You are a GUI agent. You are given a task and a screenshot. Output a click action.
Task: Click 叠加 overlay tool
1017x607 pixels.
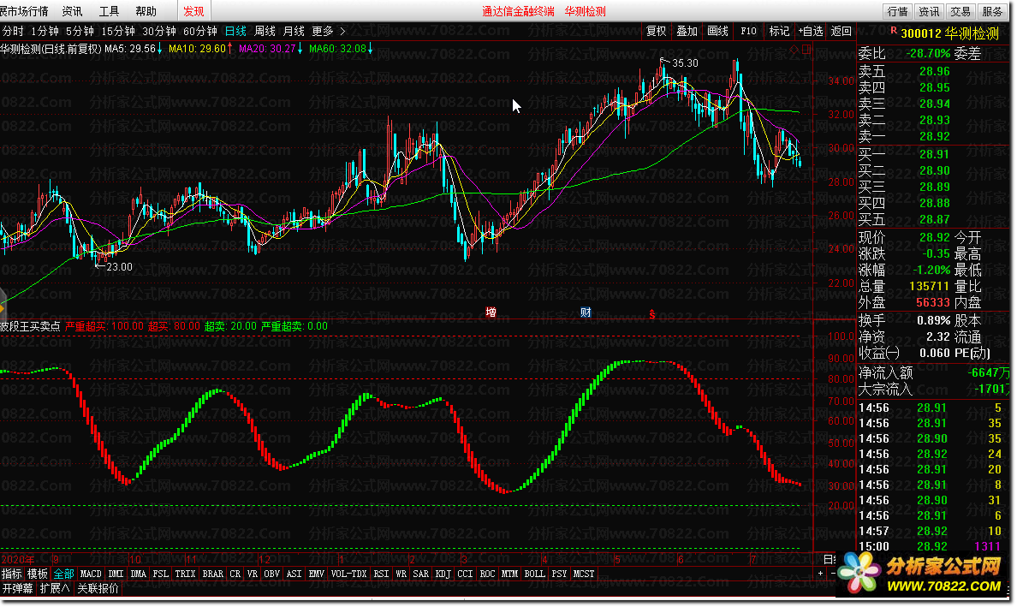point(687,31)
